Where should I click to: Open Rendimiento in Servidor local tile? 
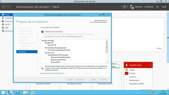pyautogui.click(x=134, y=80)
